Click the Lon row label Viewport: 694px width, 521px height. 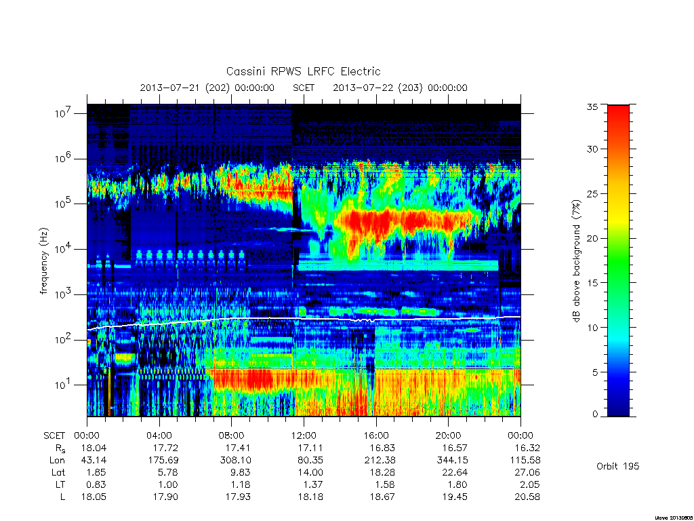pyautogui.click(x=57, y=461)
